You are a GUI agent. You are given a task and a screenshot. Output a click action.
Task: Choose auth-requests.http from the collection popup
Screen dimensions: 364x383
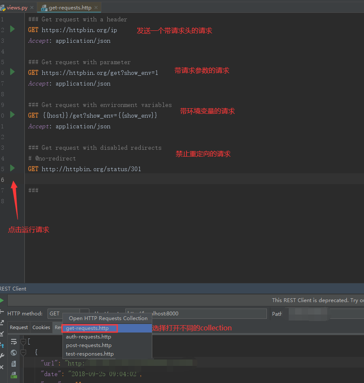pyautogui.click(x=107, y=337)
